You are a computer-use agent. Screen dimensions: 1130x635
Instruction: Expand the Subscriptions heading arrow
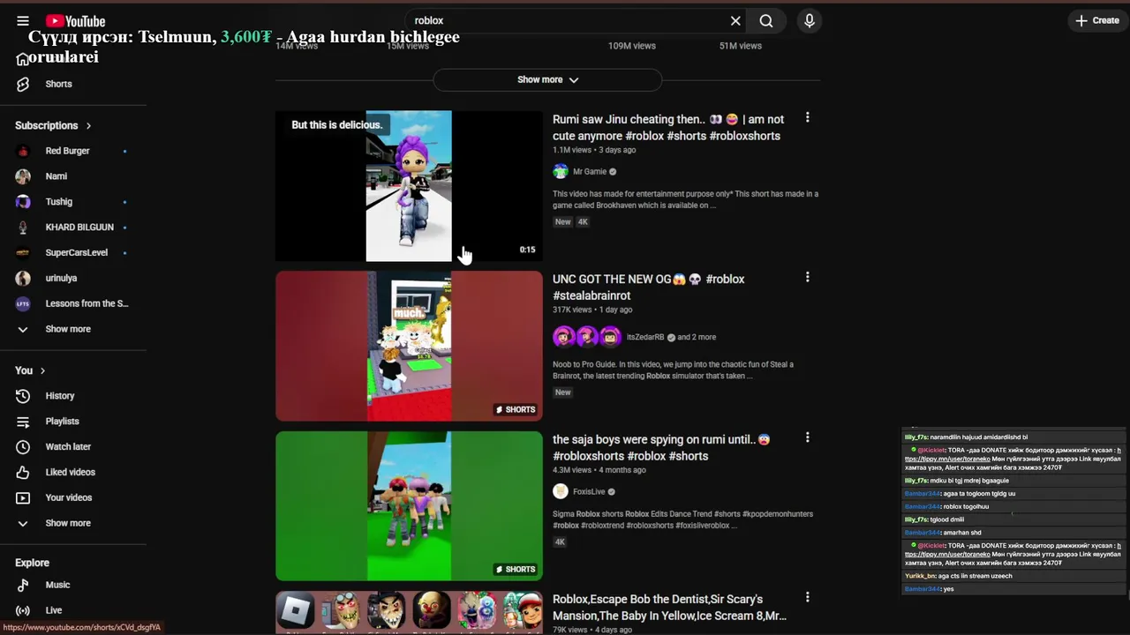tap(88, 126)
